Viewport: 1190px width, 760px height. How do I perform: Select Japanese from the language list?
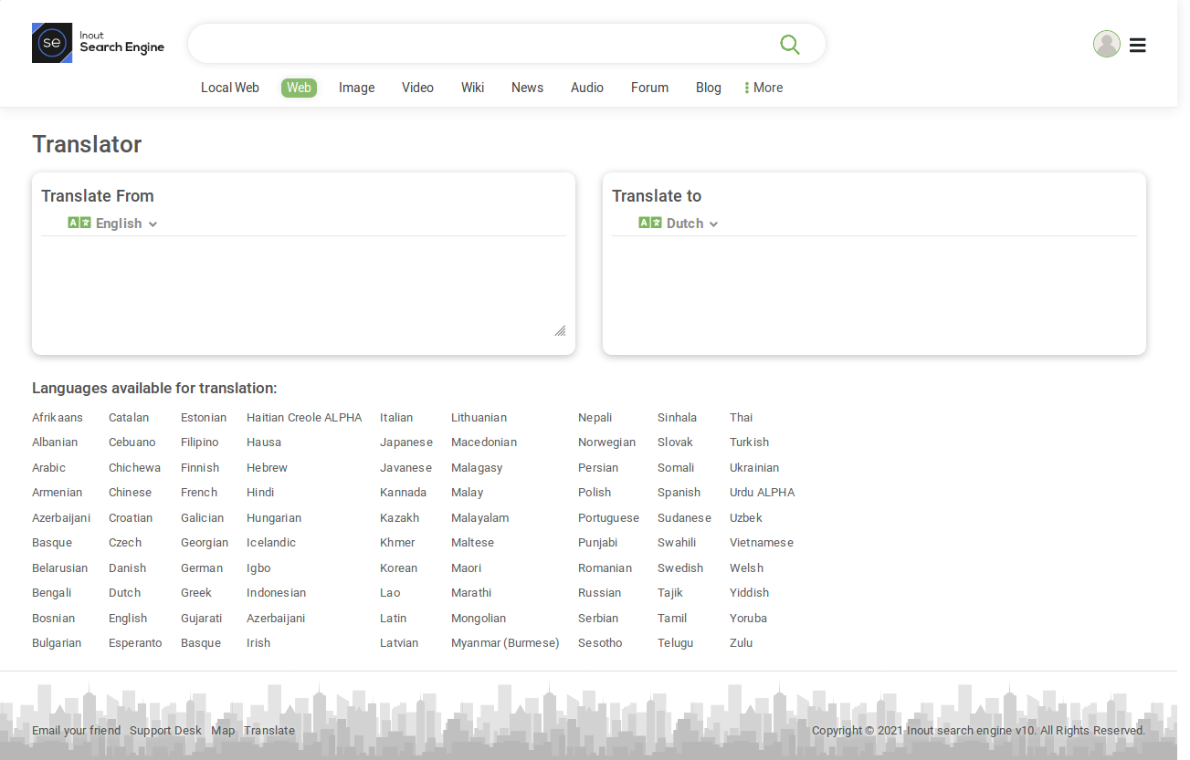click(x=406, y=442)
